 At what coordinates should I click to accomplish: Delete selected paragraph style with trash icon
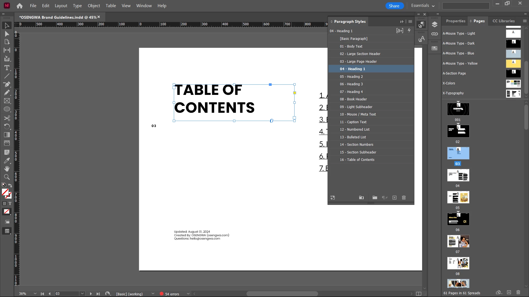point(404,198)
